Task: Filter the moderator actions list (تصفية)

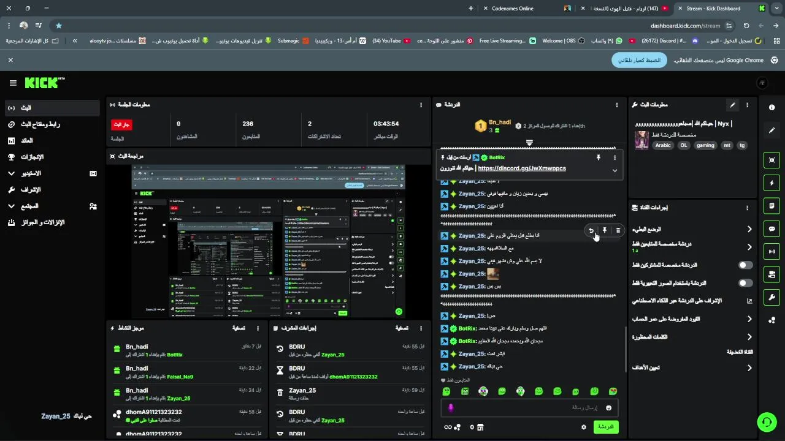Action: 402,328
